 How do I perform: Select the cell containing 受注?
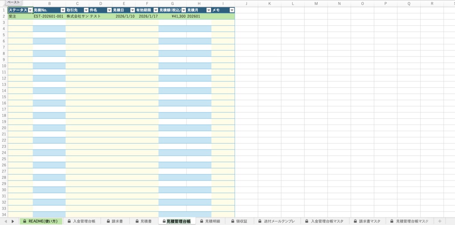20,16
